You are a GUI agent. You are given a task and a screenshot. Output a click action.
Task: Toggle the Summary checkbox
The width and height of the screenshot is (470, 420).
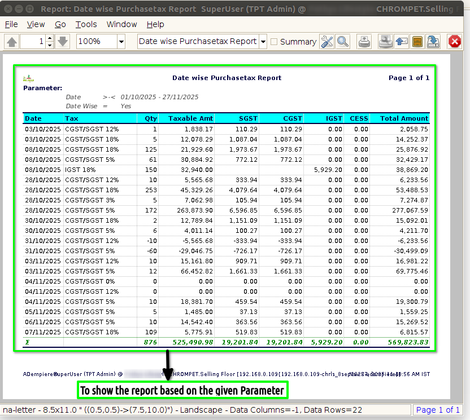click(273, 42)
